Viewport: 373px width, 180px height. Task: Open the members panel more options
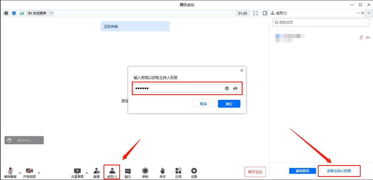tap(358, 13)
